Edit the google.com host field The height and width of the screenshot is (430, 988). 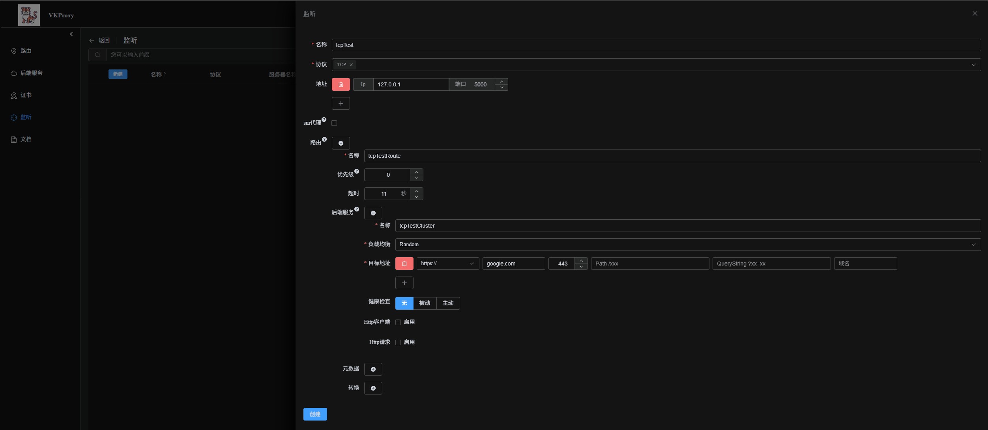point(514,264)
